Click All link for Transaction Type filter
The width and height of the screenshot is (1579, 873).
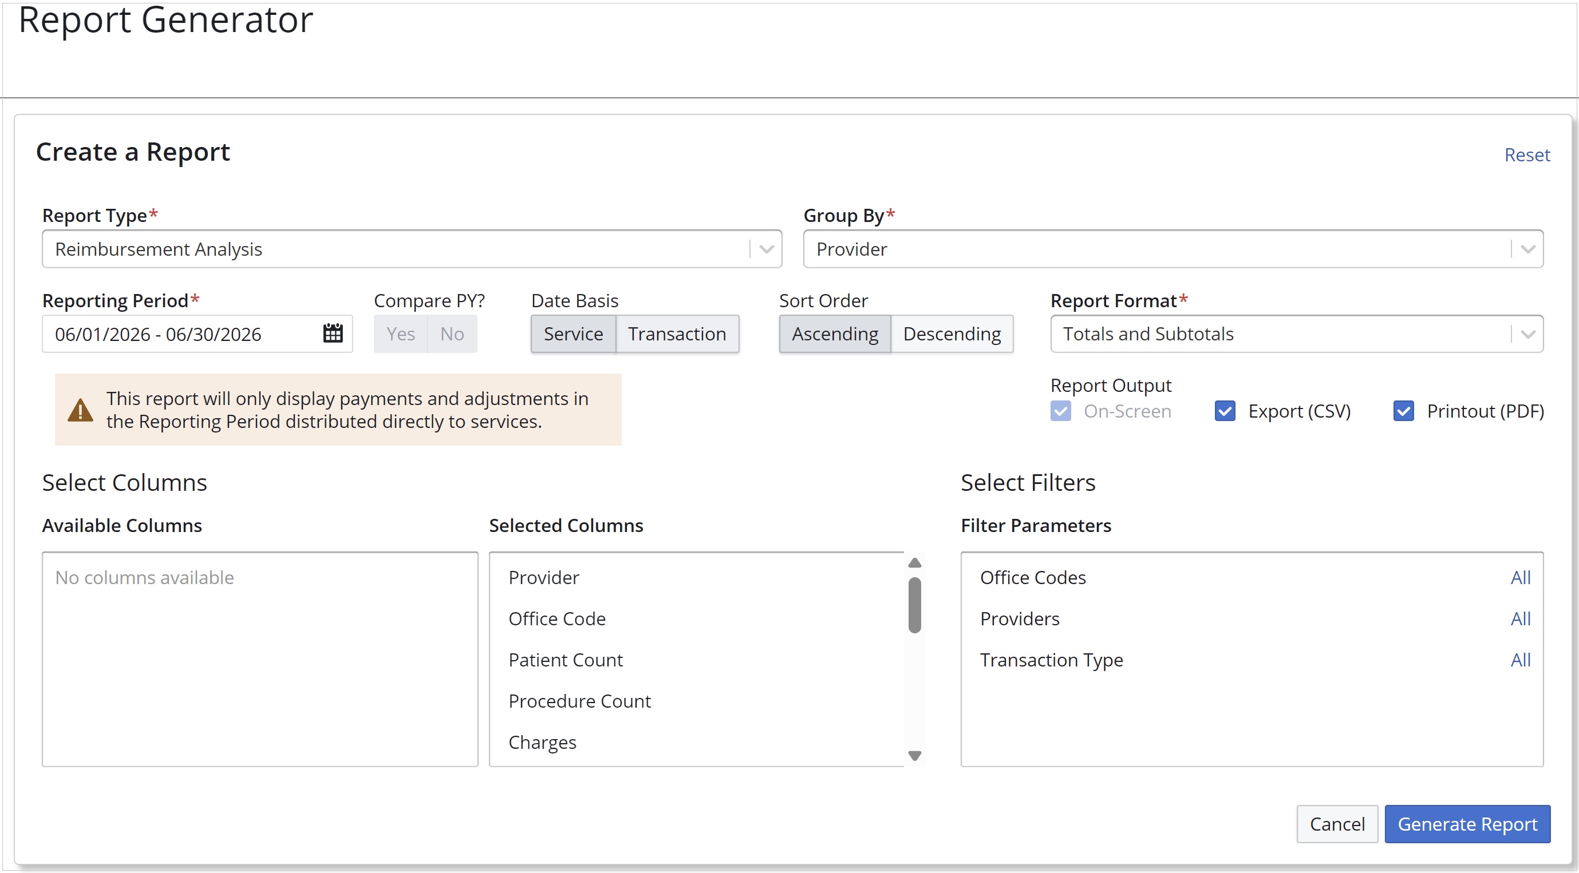1520,660
